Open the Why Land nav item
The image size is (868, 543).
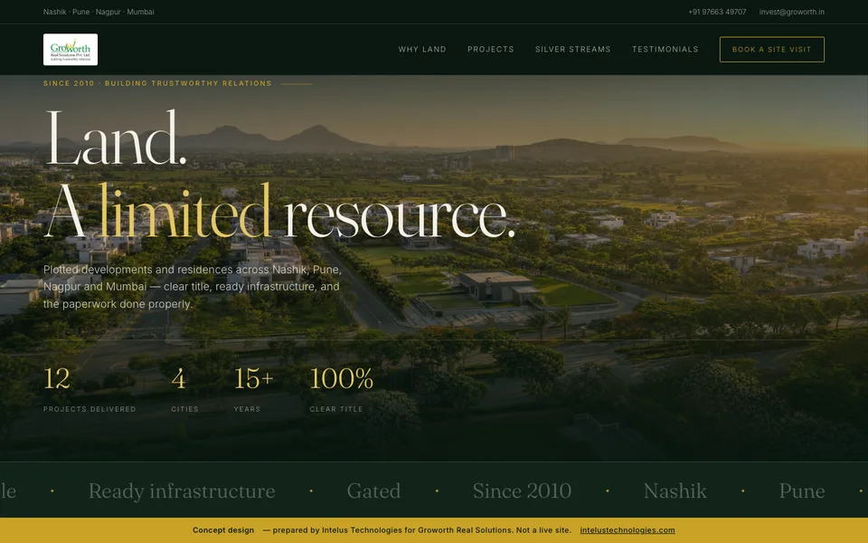point(422,49)
